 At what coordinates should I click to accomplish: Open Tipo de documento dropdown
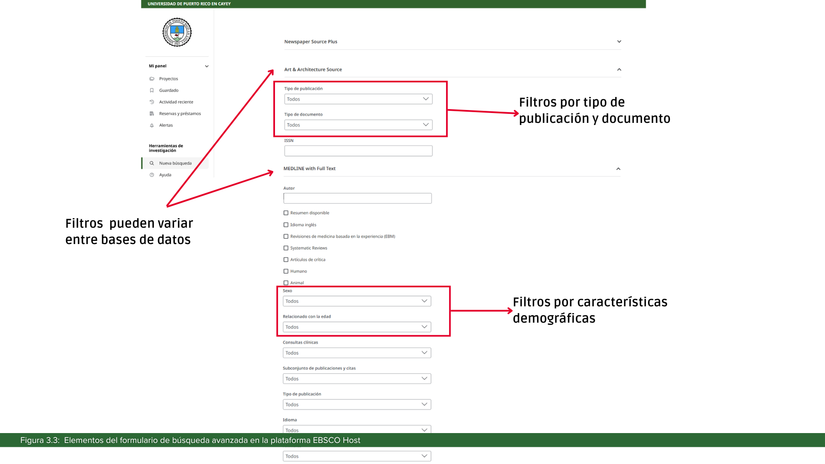[x=358, y=125]
